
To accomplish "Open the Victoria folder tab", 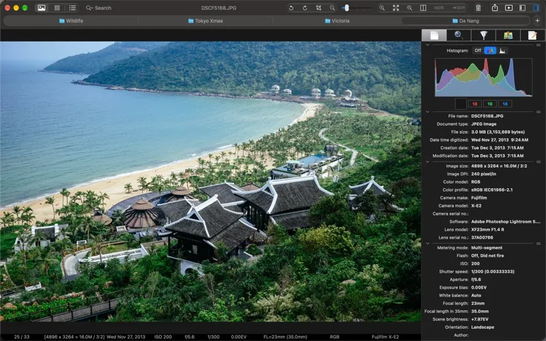I will point(337,21).
